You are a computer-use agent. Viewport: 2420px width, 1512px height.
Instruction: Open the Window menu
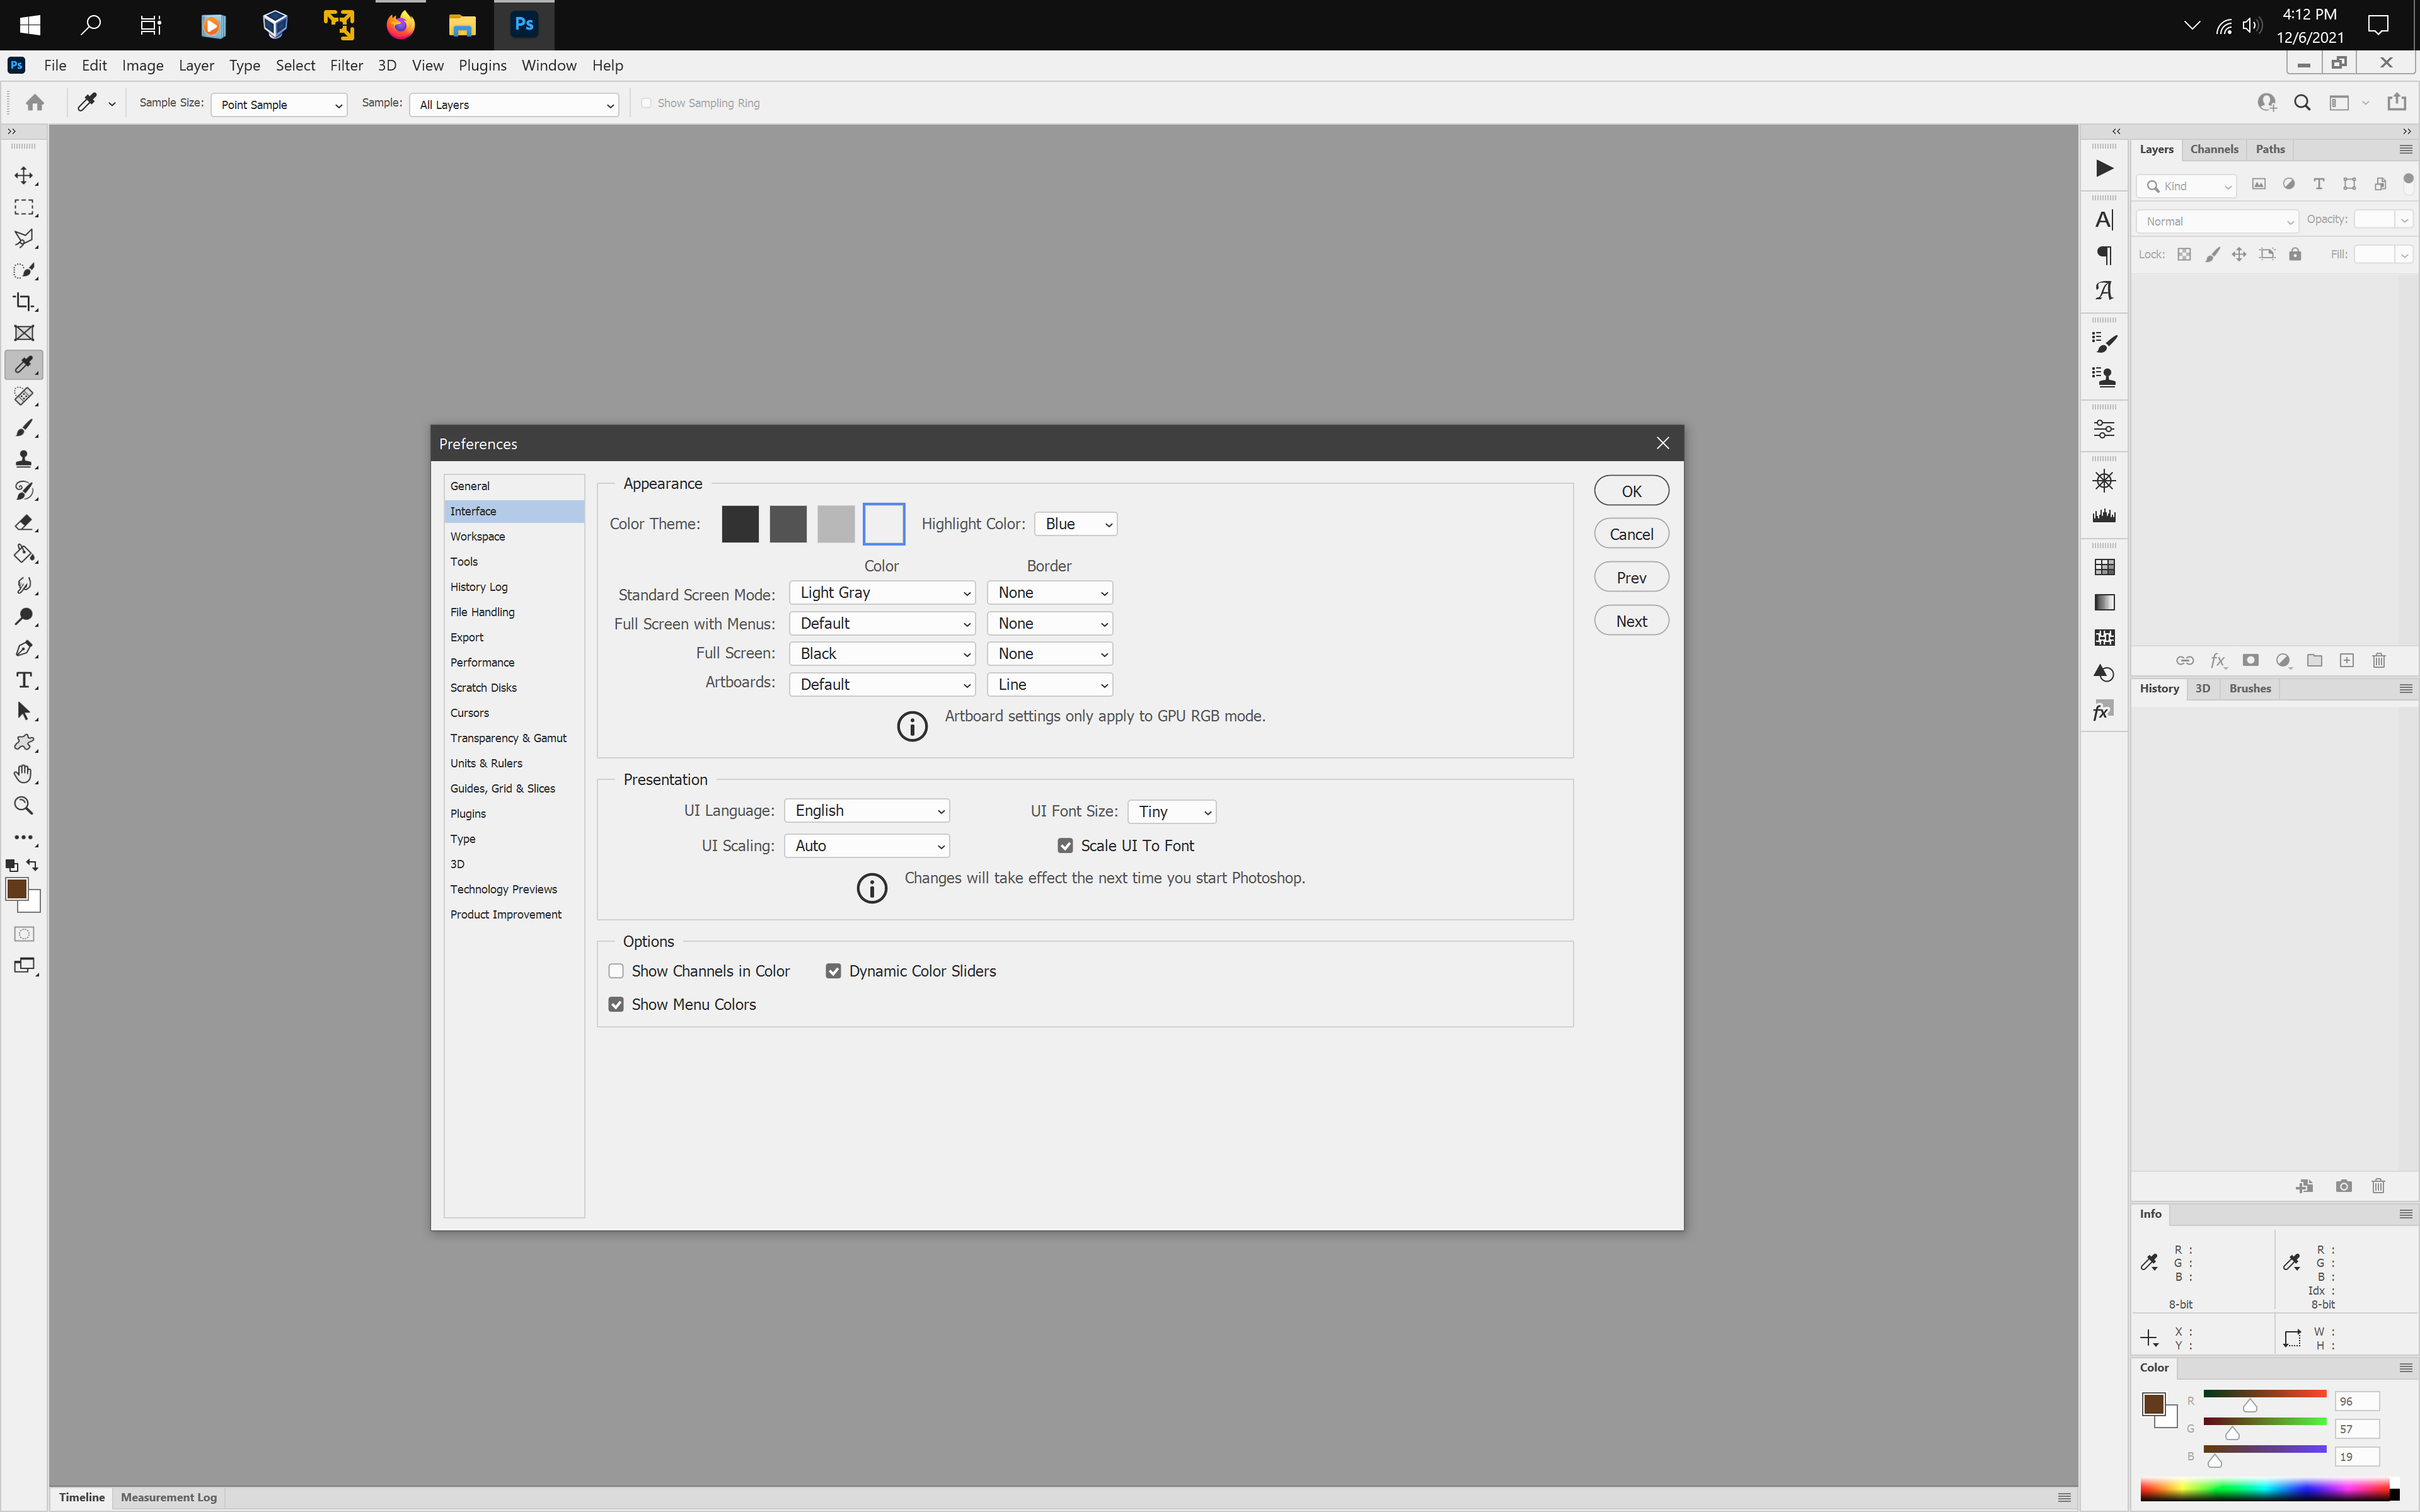549,65
